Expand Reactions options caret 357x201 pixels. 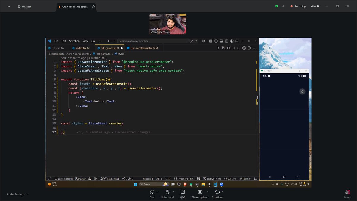(x=223, y=192)
